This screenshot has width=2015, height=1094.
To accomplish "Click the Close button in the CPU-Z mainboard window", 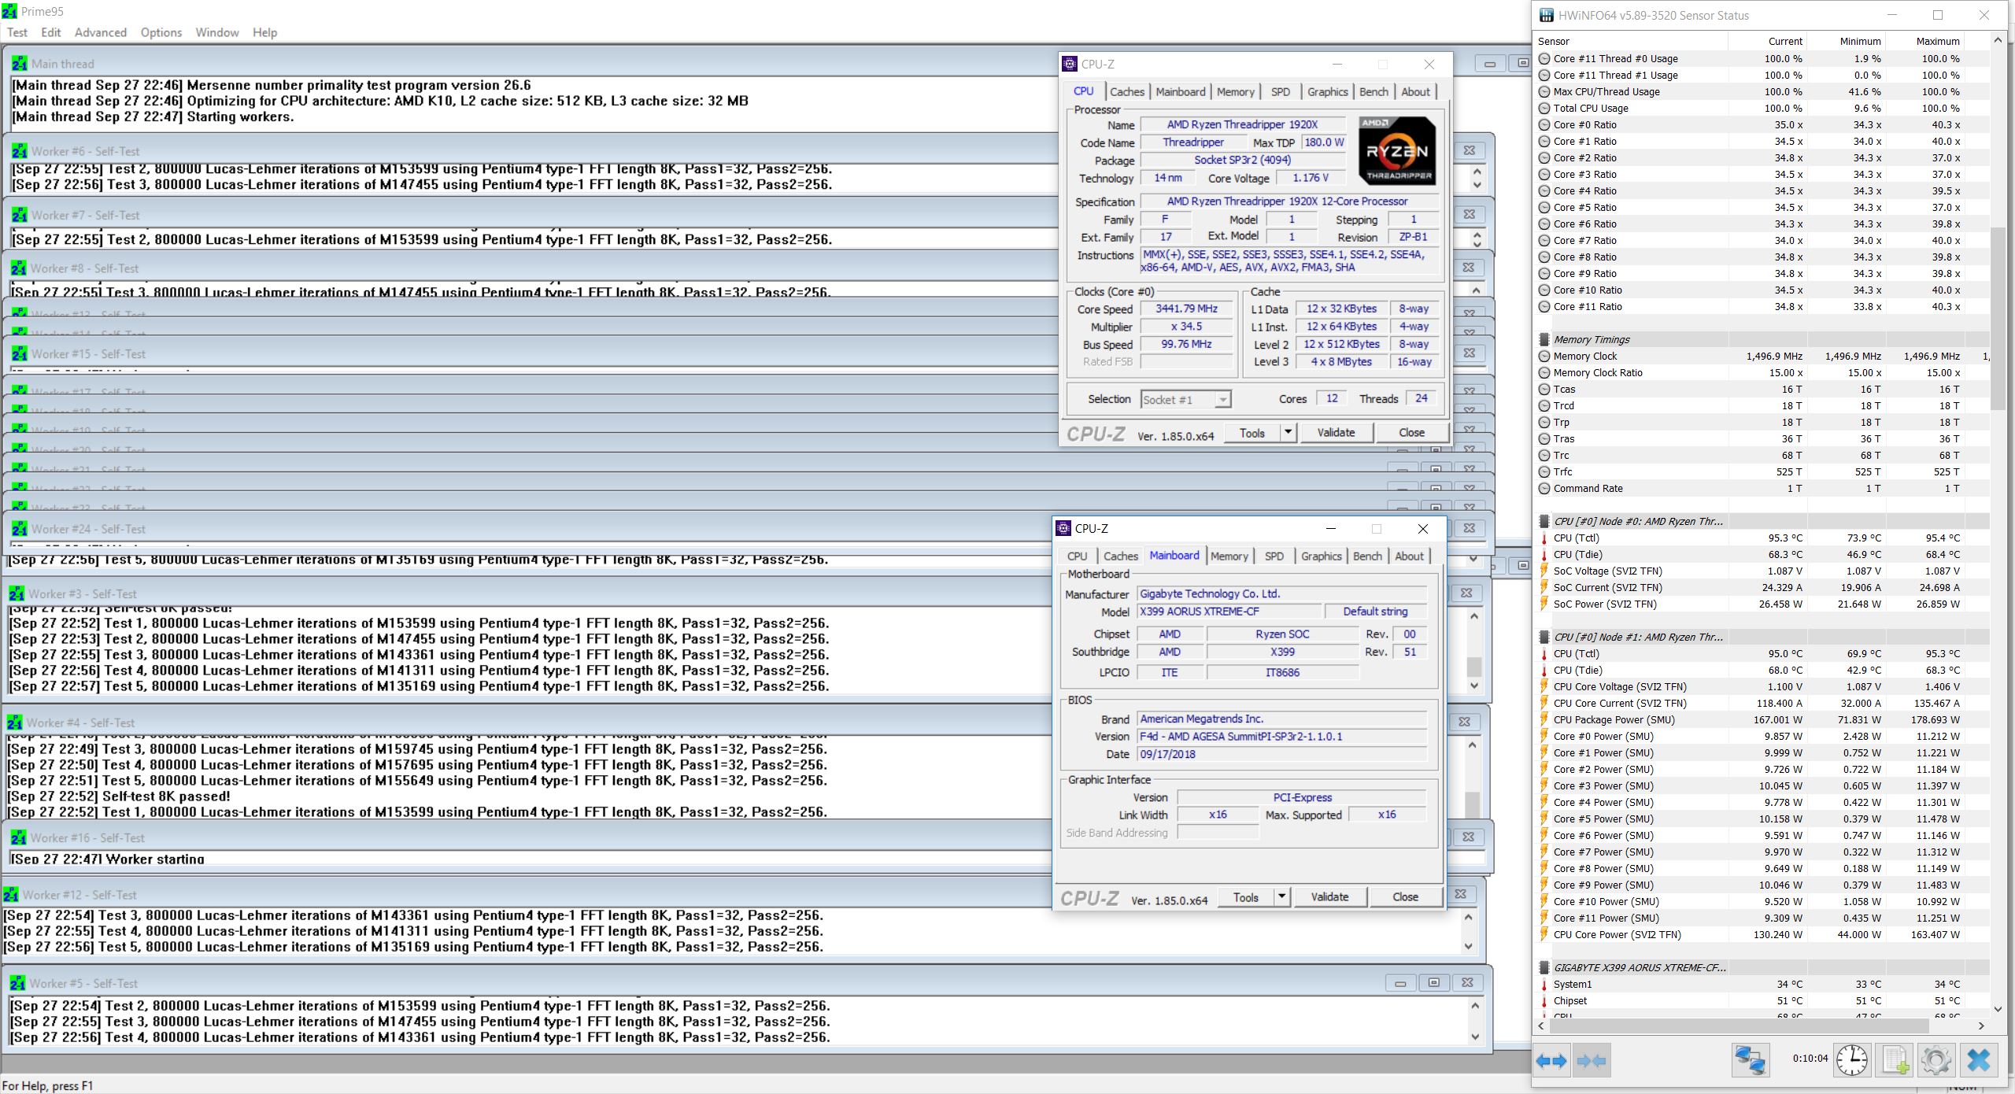I will point(1405,896).
